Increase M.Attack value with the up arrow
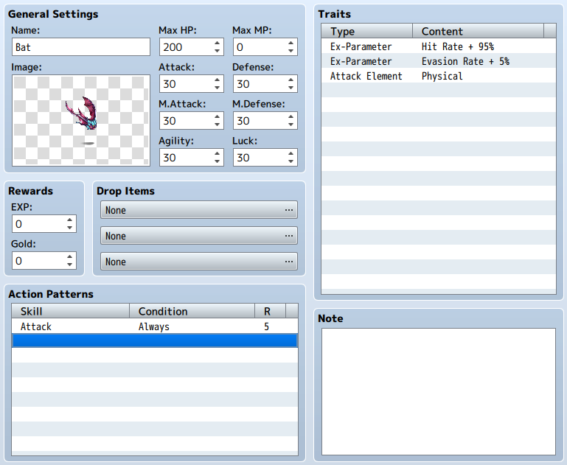 217,117
